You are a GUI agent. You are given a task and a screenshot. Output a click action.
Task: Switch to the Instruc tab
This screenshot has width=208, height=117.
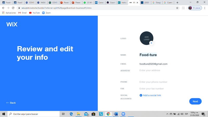coord(122,3)
